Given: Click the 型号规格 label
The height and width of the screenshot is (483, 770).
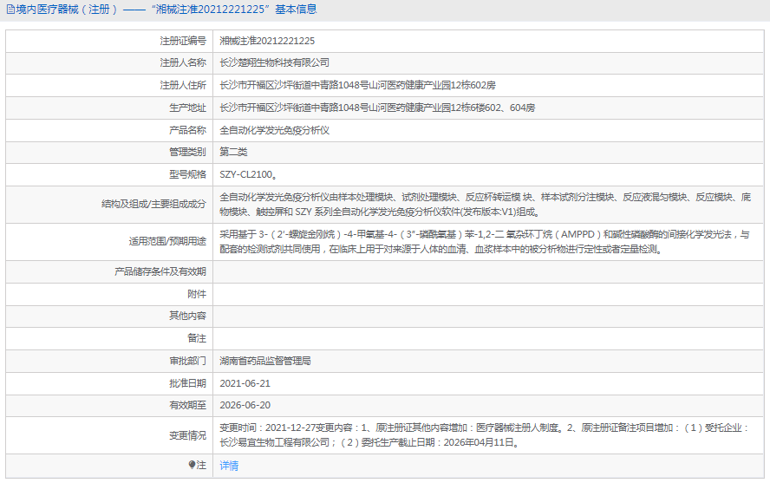Looking at the screenshot, I should 187,174.
